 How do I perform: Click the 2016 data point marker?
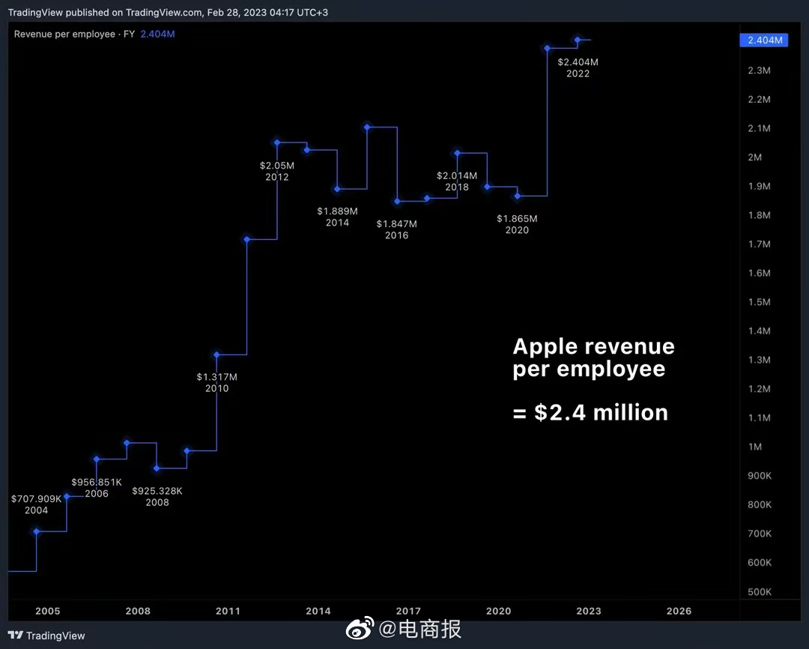[x=397, y=202]
